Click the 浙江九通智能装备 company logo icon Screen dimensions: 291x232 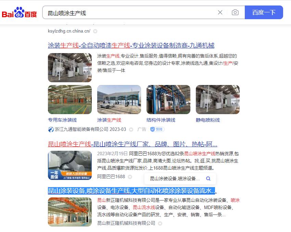(51, 129)
